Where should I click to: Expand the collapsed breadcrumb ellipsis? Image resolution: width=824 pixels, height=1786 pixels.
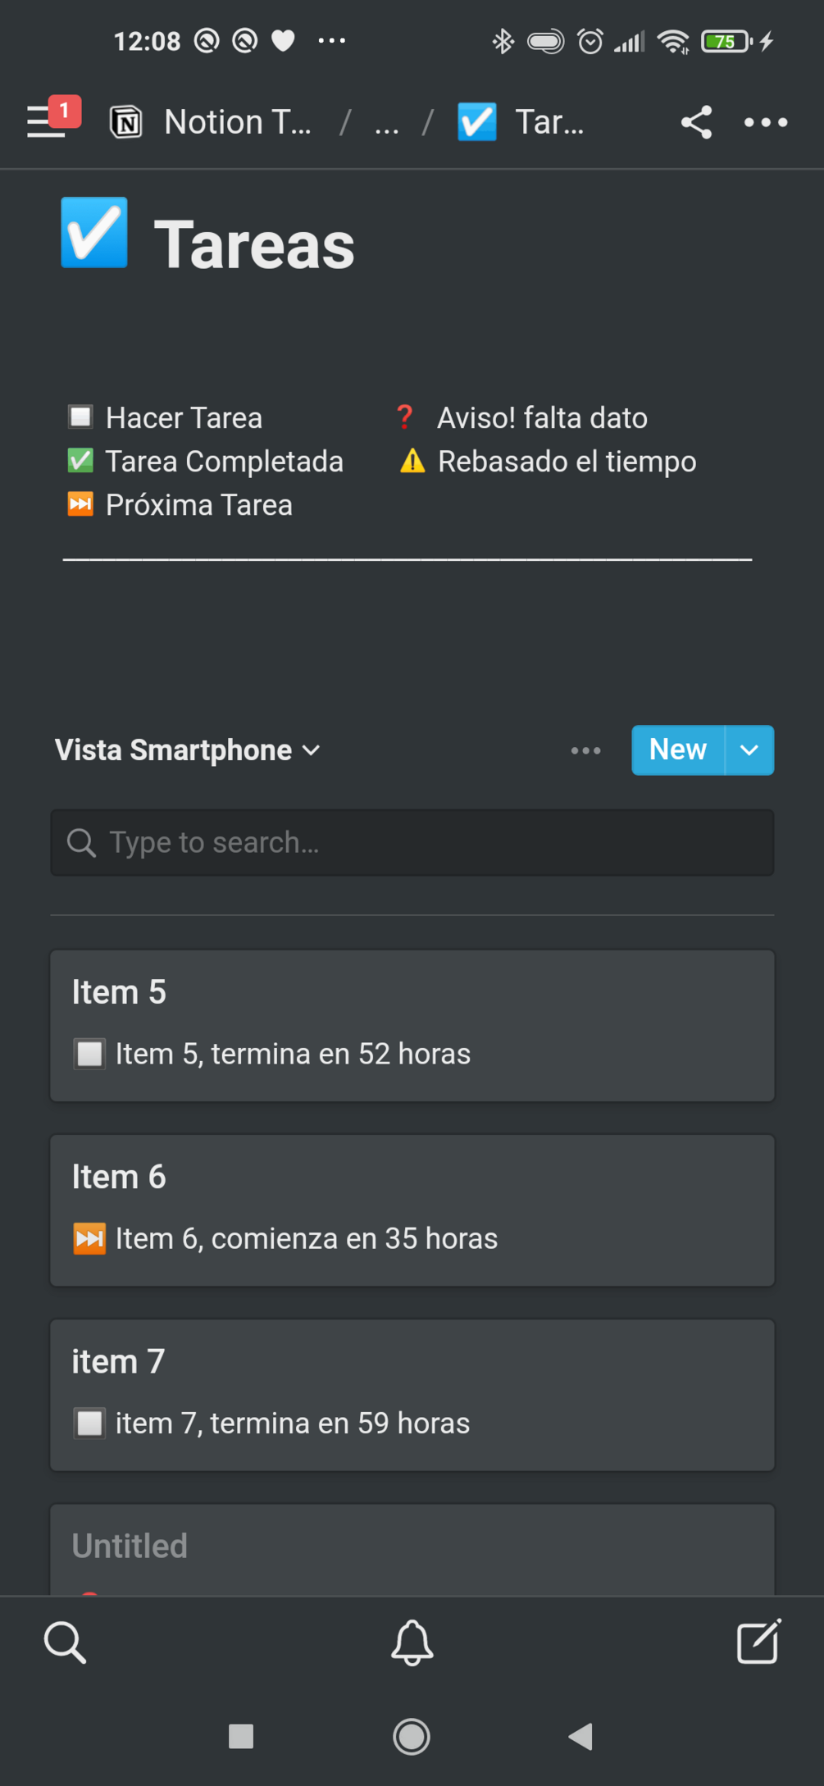(x=386, y=123)
